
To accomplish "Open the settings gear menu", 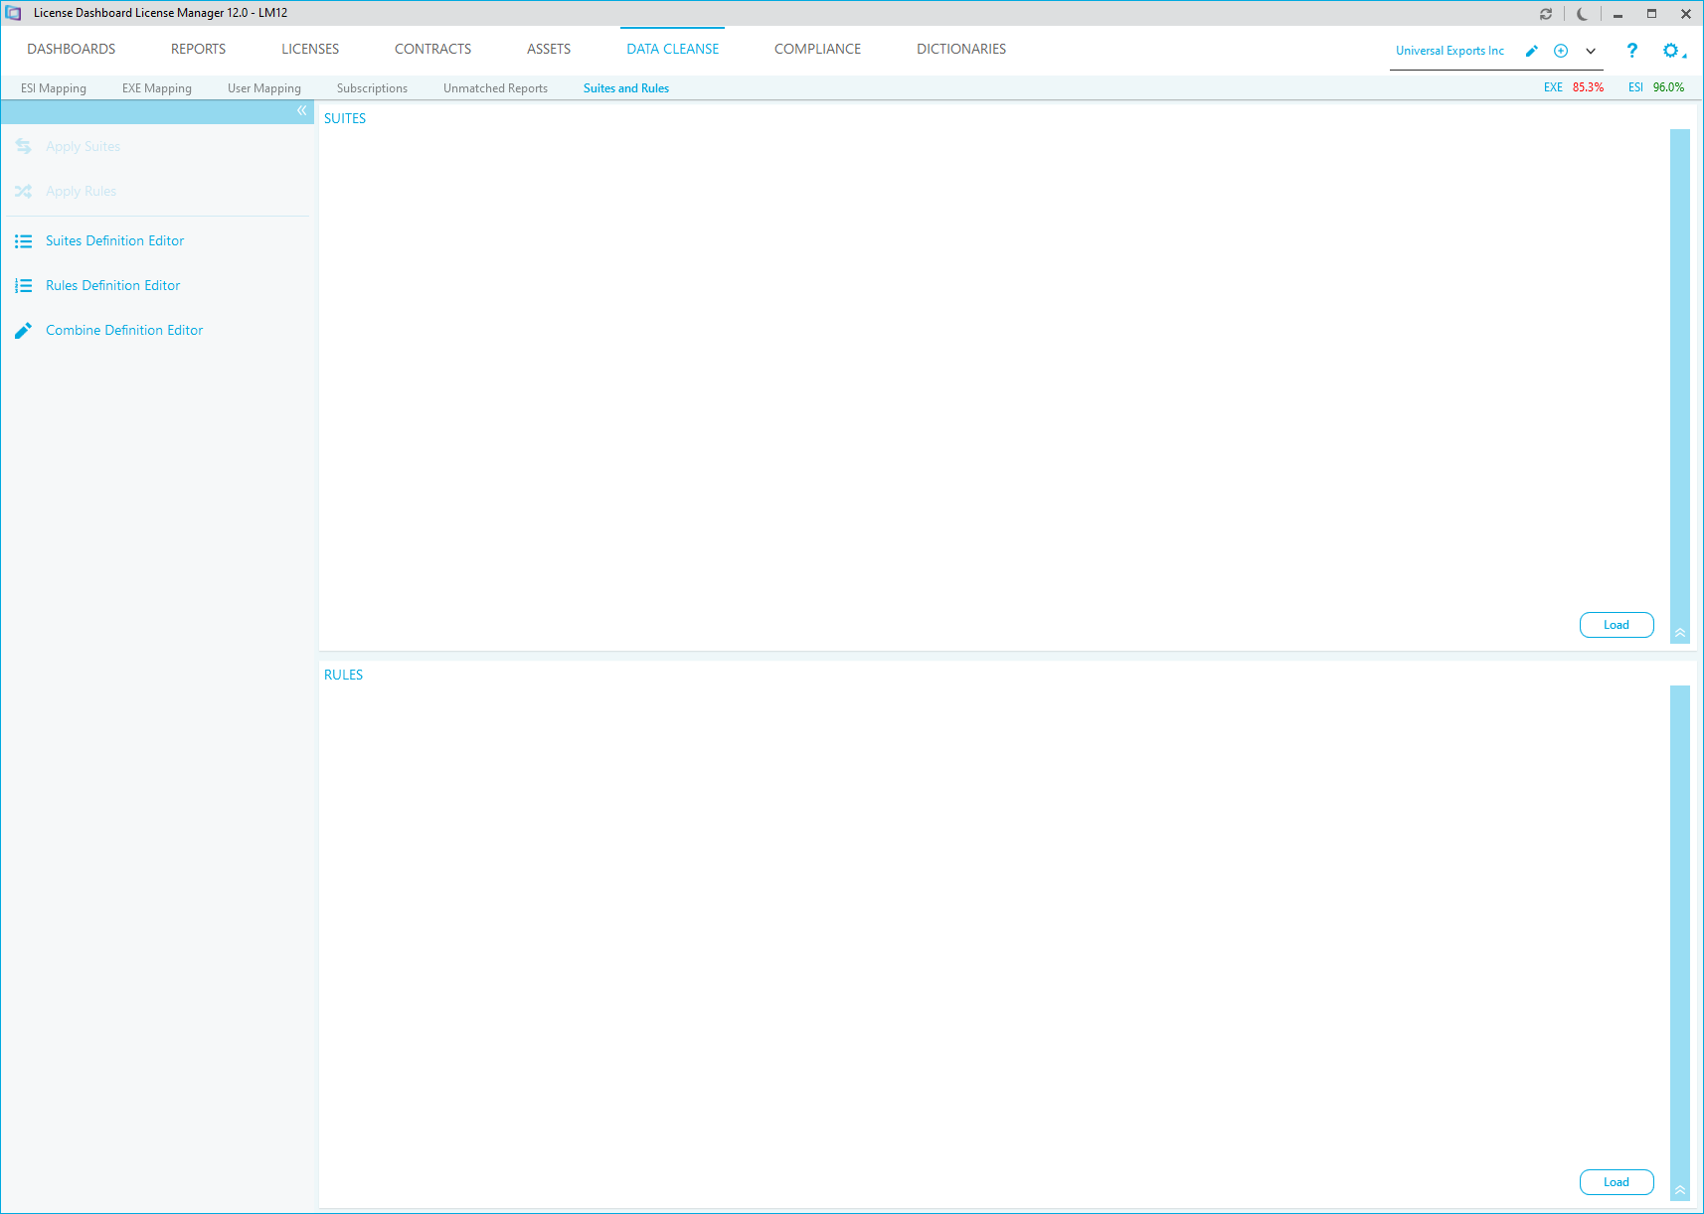I will 1671,51.
